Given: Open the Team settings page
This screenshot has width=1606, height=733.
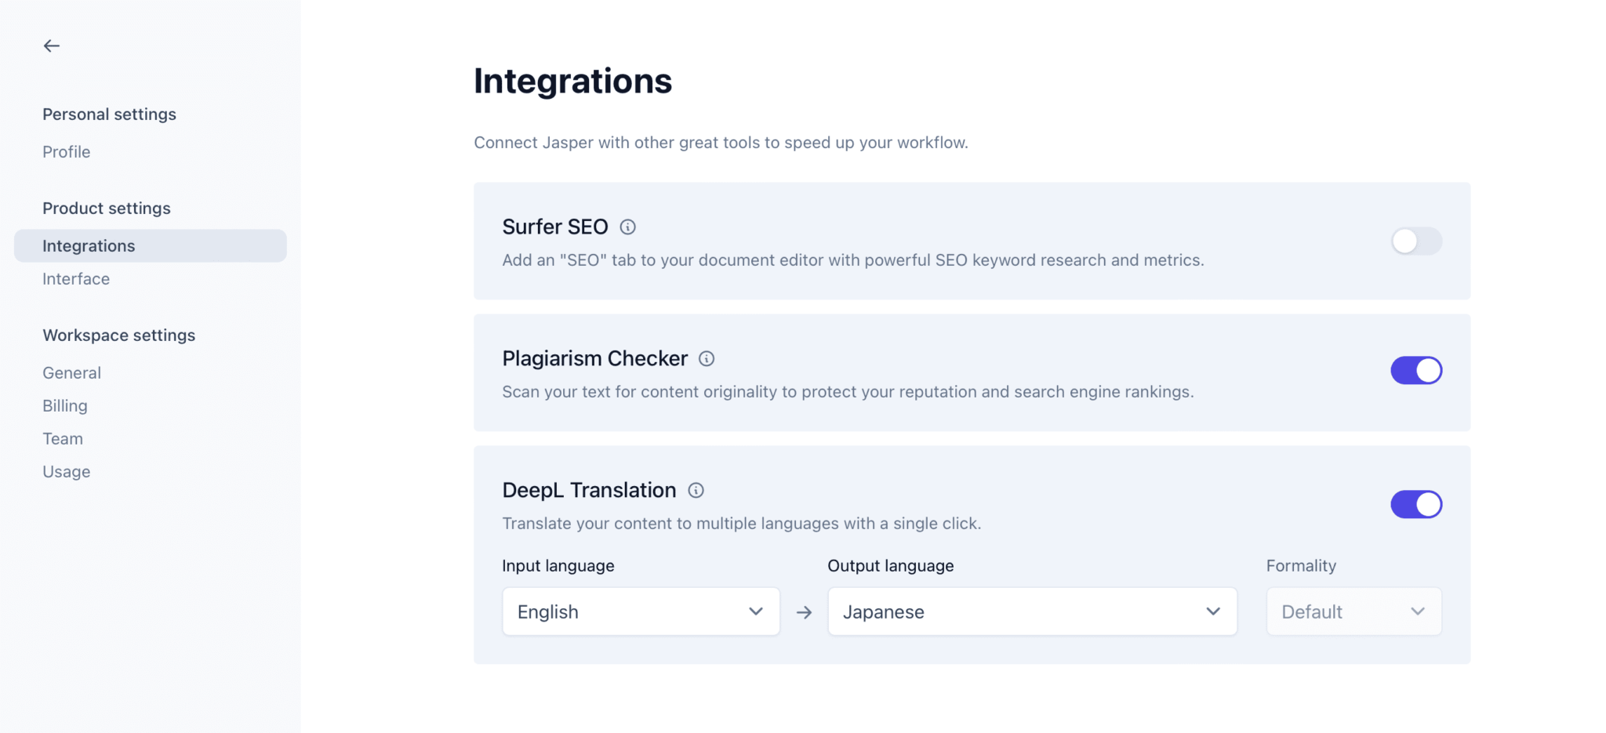Looking at the screenshot, I should click(x=63, y=439).
